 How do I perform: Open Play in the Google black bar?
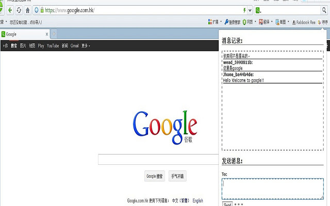click(41, 46)
